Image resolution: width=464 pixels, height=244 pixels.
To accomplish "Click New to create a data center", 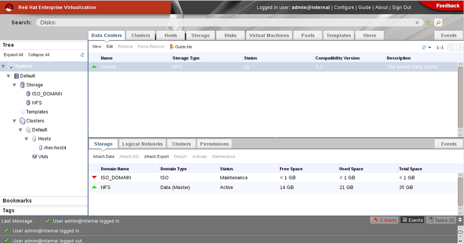I will (97, 46).
